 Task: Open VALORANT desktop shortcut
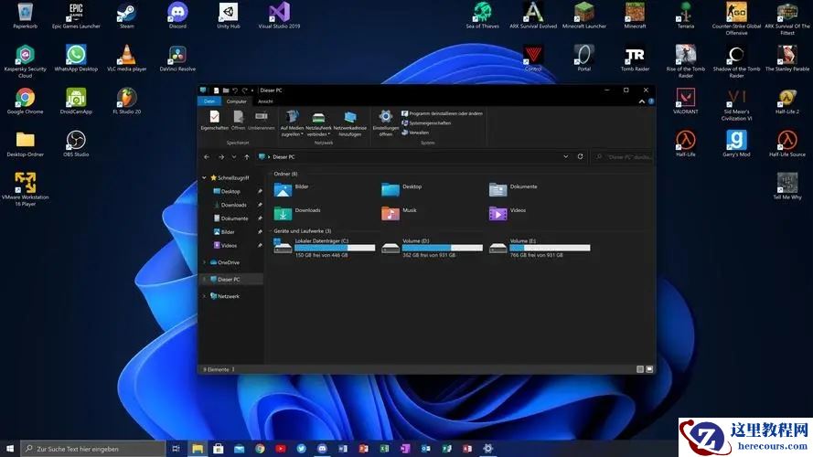[x=686, y=101]
